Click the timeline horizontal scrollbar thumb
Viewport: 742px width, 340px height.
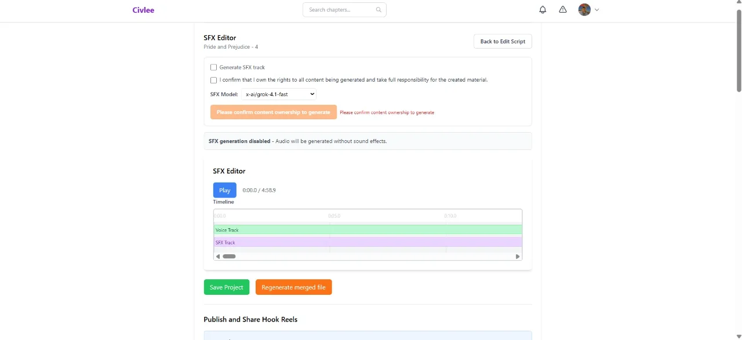coord(229,256)
